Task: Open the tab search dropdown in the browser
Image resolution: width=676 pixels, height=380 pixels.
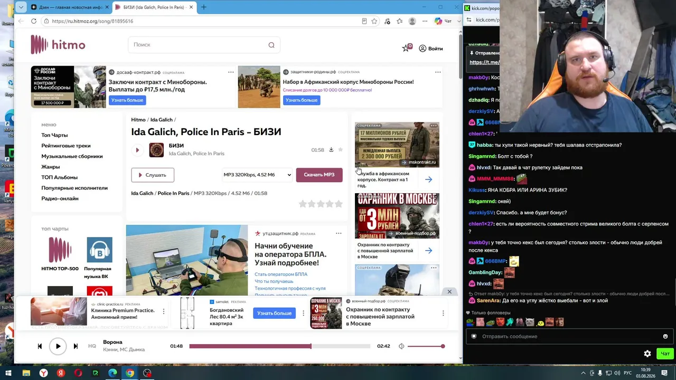Action: click(21, 7)
